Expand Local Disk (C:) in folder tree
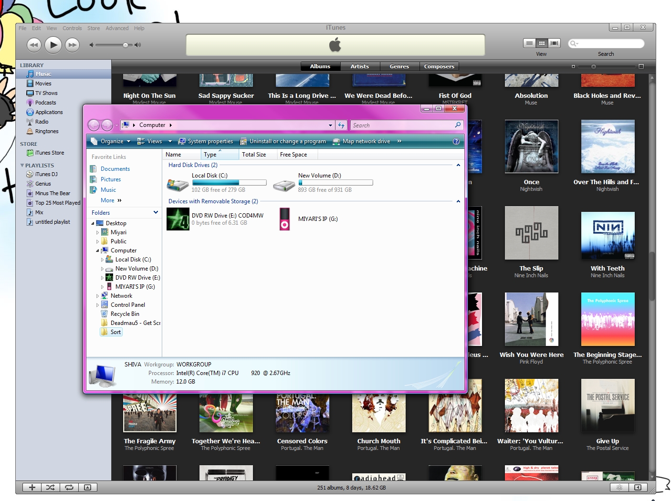This screenshot has width=671, height=501. point(102,260)
